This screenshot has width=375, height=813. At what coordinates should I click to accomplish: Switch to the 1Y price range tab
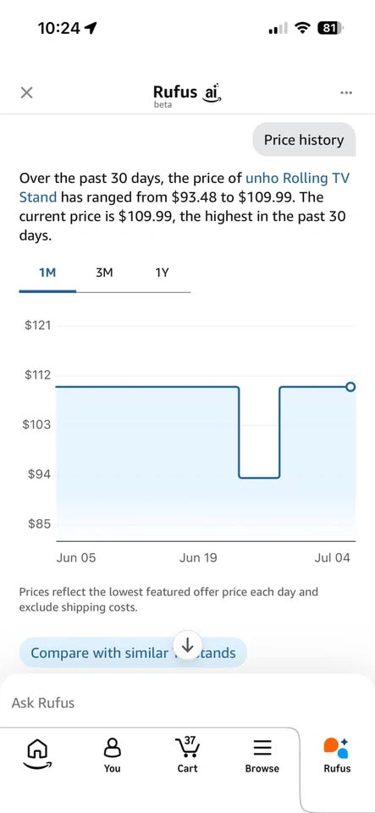[162, 274]
